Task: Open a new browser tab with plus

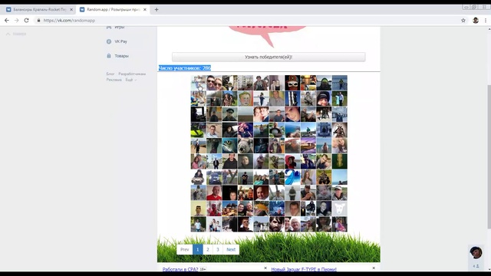Action: [x=157, y=9]
